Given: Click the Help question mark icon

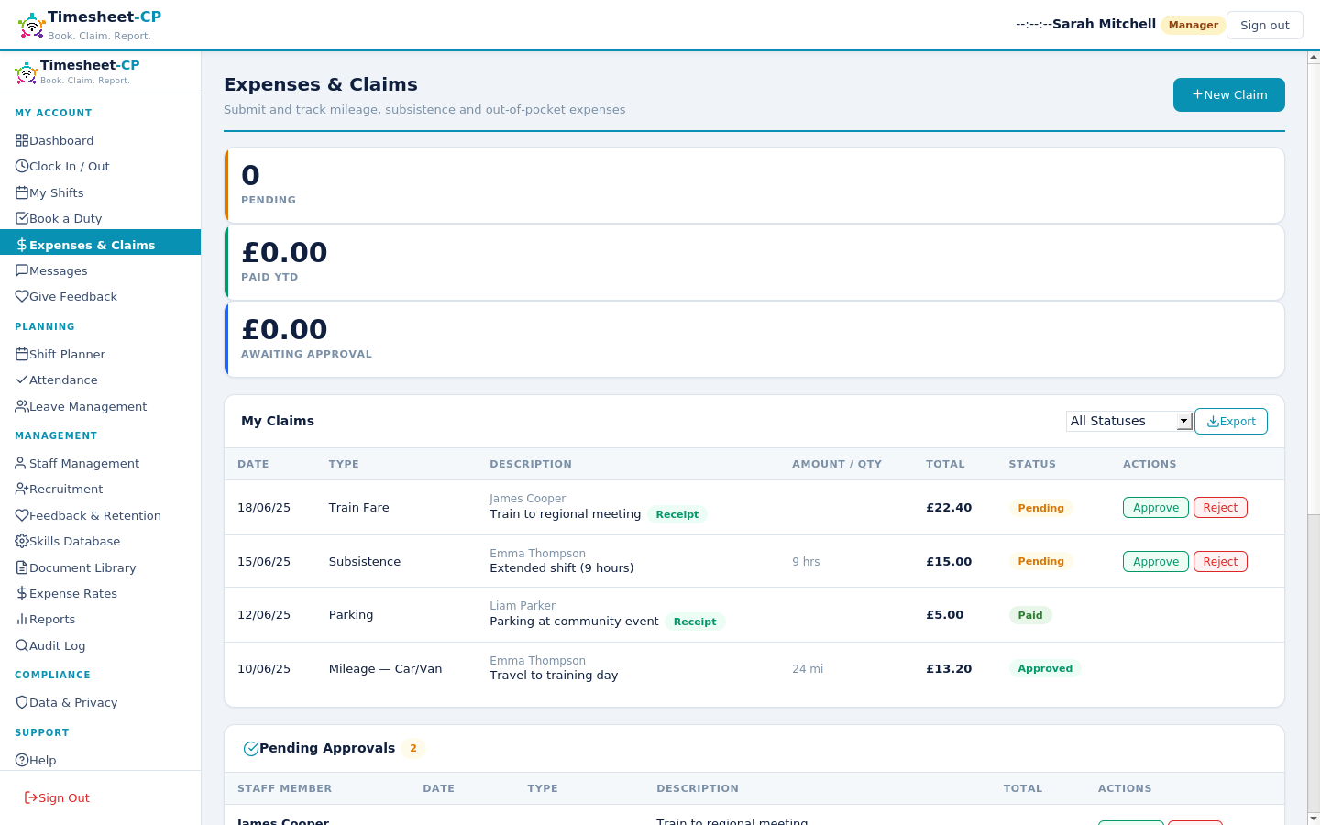Looking at the screenshot, I should coord(22,760).
